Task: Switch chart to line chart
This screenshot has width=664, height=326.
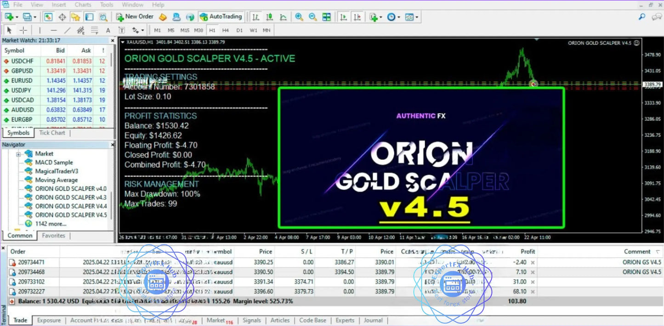Action: tap(284, 17)
